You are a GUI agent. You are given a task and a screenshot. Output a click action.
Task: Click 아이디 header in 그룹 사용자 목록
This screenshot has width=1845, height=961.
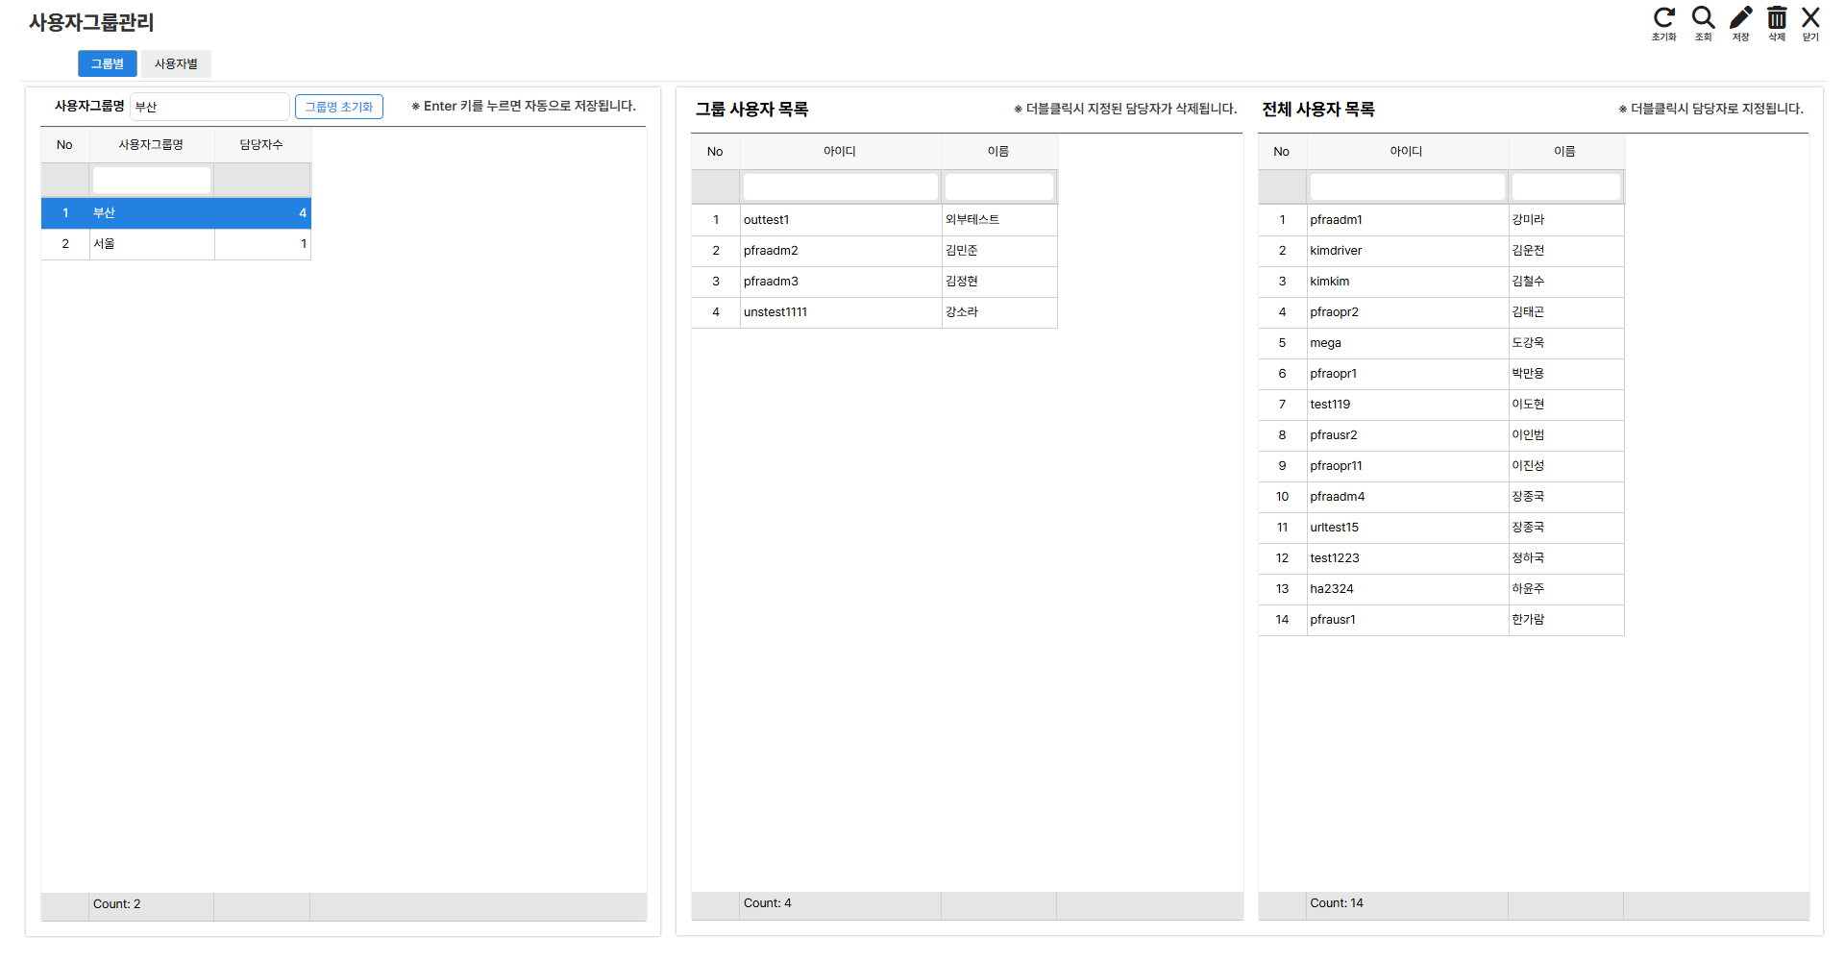click(x=840, y=152)
